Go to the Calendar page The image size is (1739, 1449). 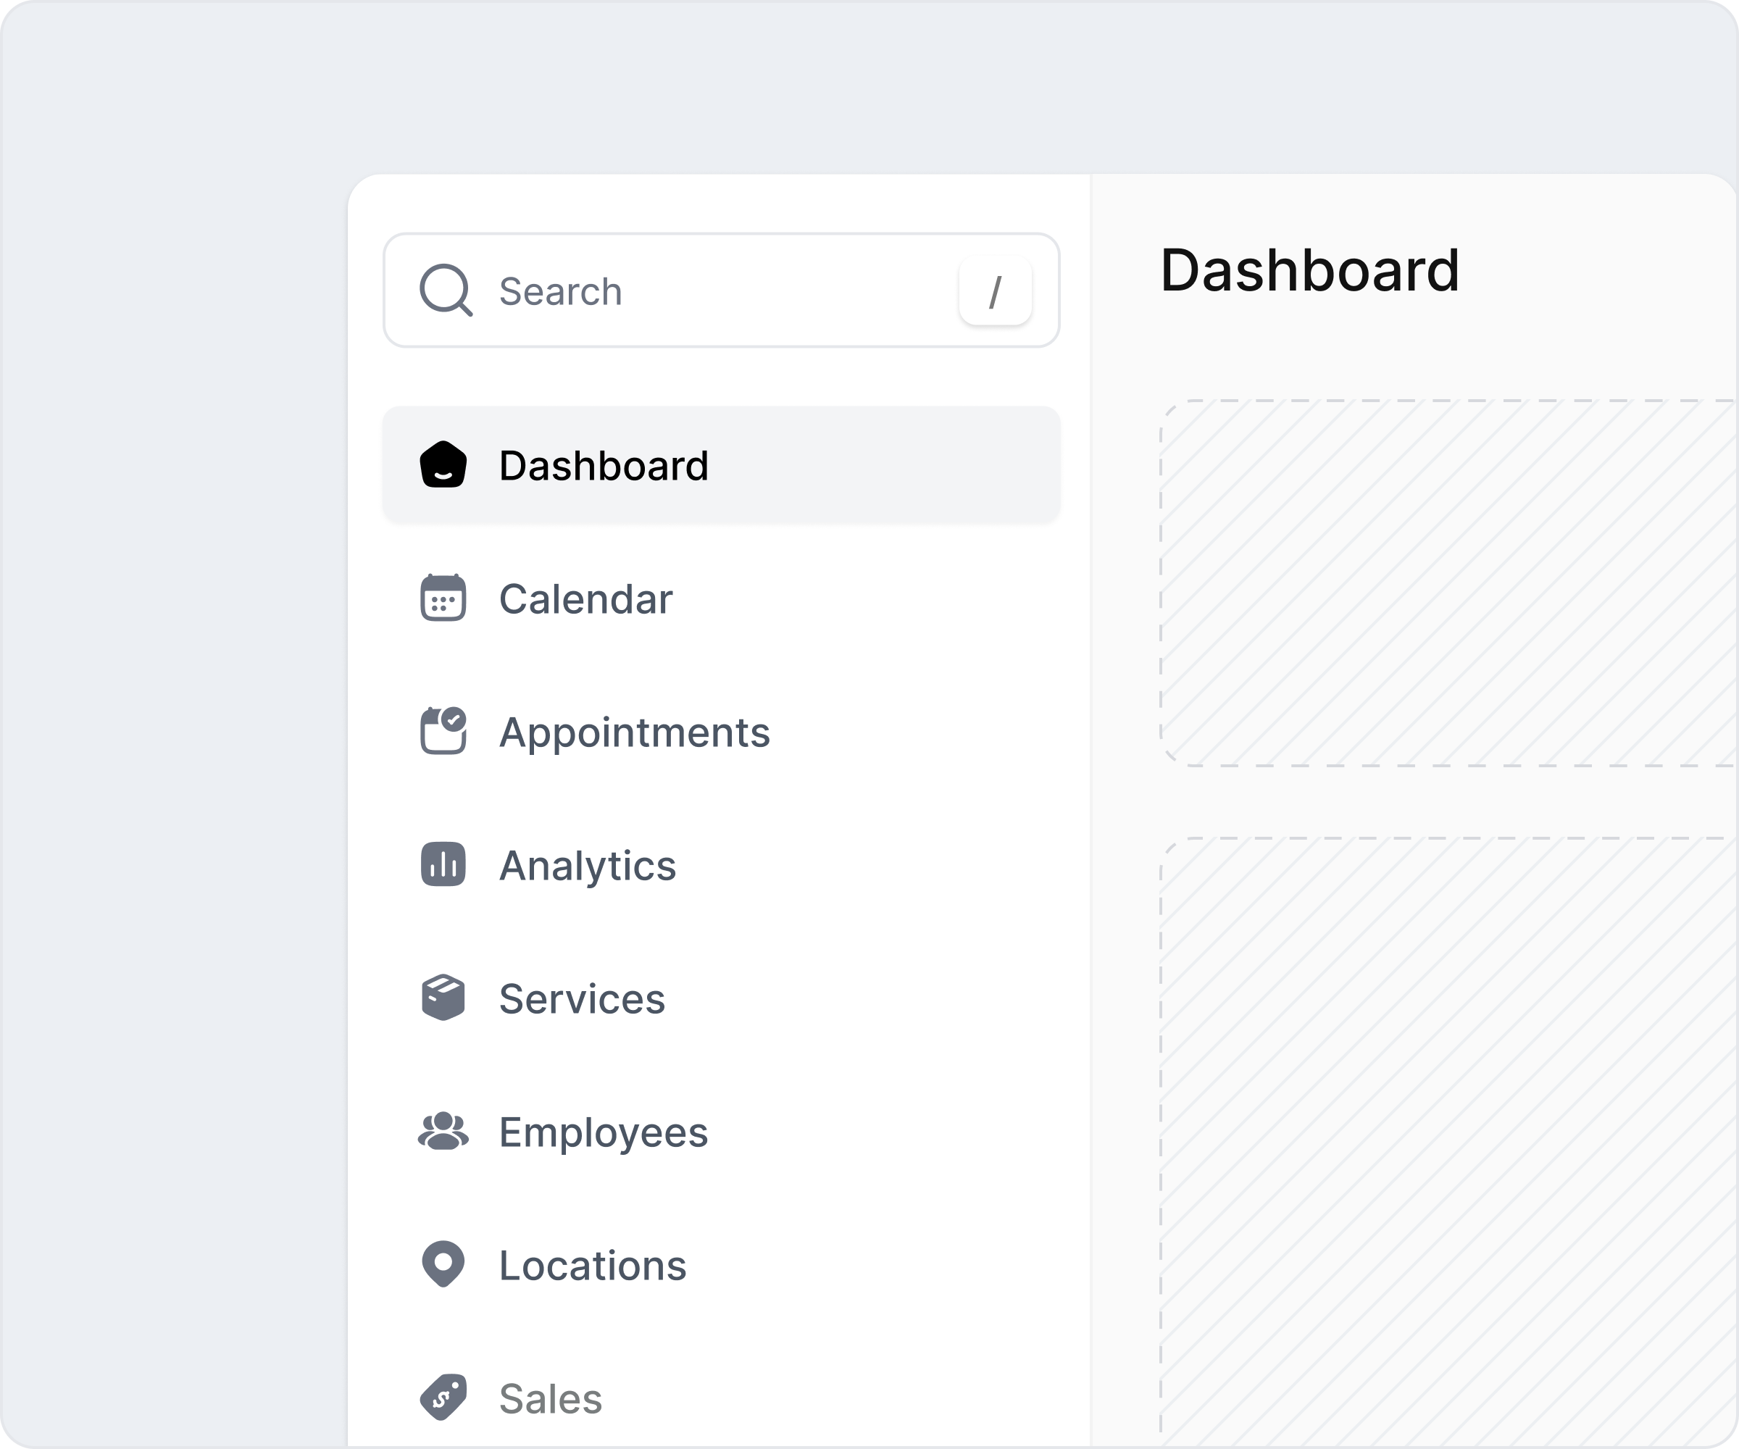click(585, 598)
